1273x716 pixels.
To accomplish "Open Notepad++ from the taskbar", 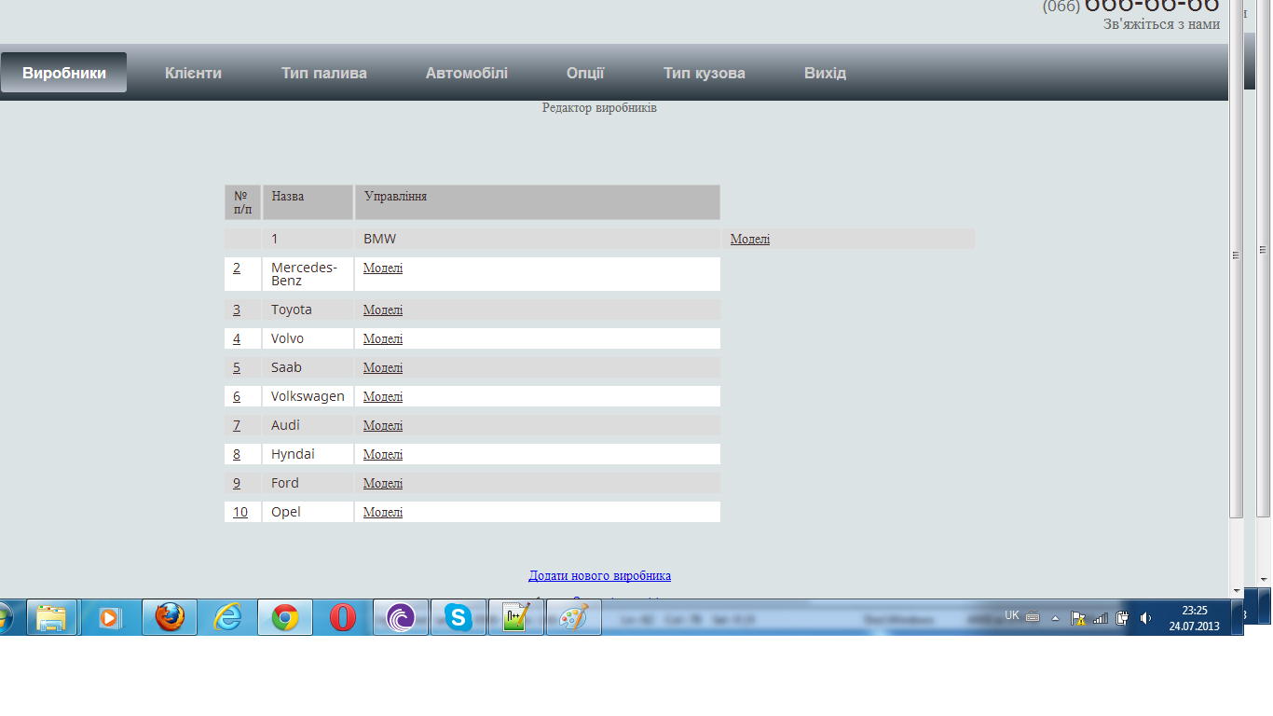I will (516, 617).
